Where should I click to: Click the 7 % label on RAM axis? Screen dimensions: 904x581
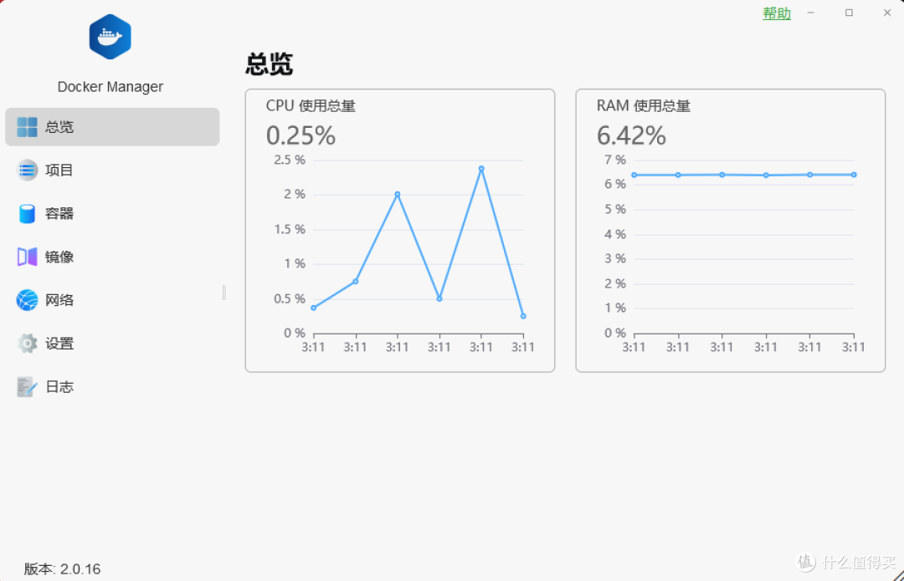point(615,160)
